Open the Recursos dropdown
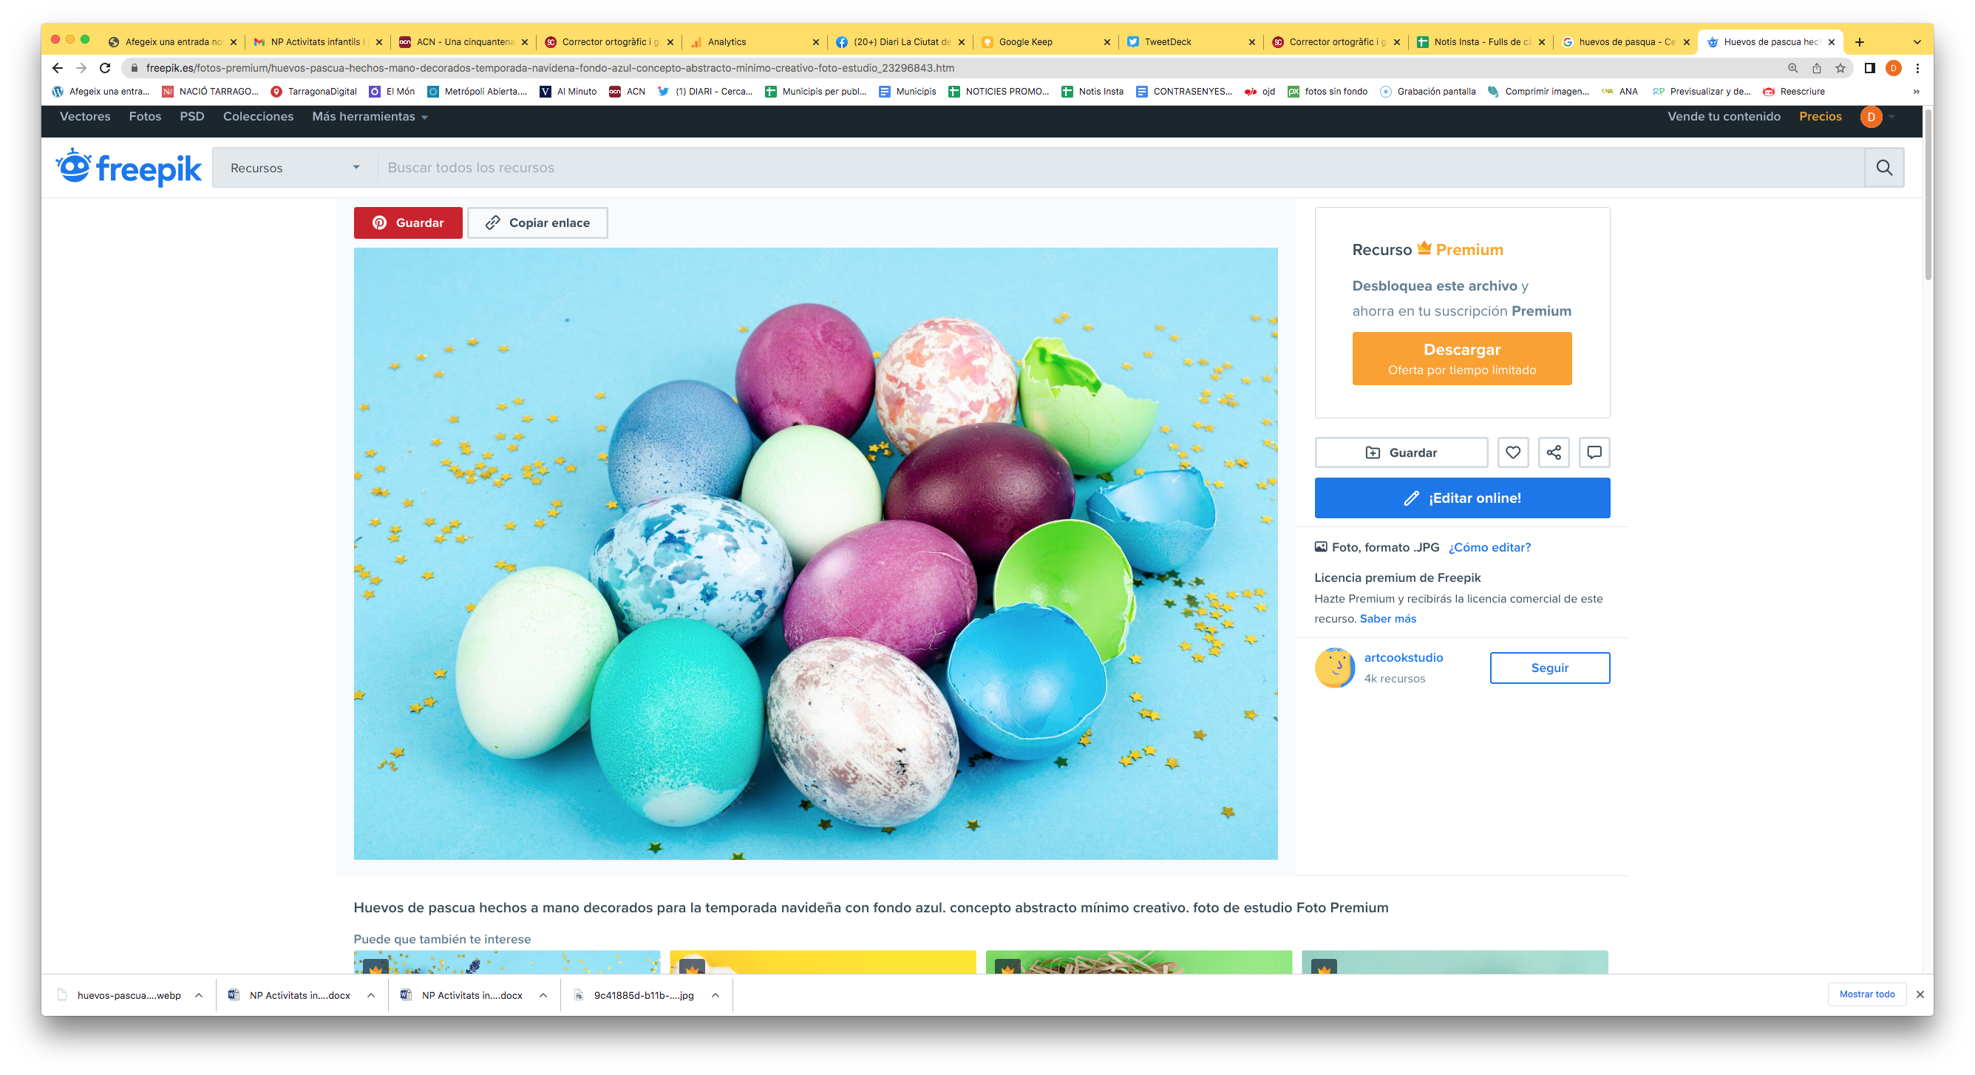 (x=294, y=168)
